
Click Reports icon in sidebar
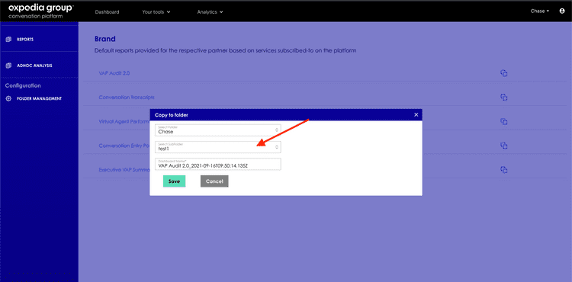pyautogui.click(x=8, y=40)
